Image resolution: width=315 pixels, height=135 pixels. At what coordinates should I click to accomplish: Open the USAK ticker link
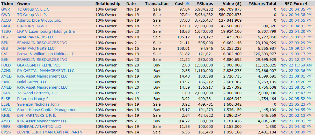(x=6, y=110)
